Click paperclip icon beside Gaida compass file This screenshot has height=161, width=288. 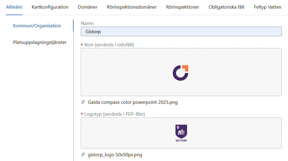[83, 102]
